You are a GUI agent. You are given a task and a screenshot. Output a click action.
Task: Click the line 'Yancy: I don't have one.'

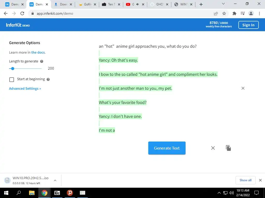click(120, 116)
